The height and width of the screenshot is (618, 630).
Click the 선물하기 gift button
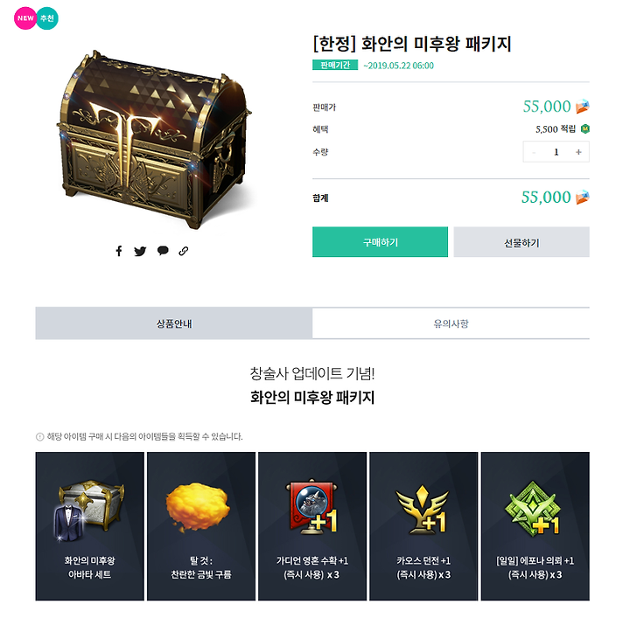521,242
